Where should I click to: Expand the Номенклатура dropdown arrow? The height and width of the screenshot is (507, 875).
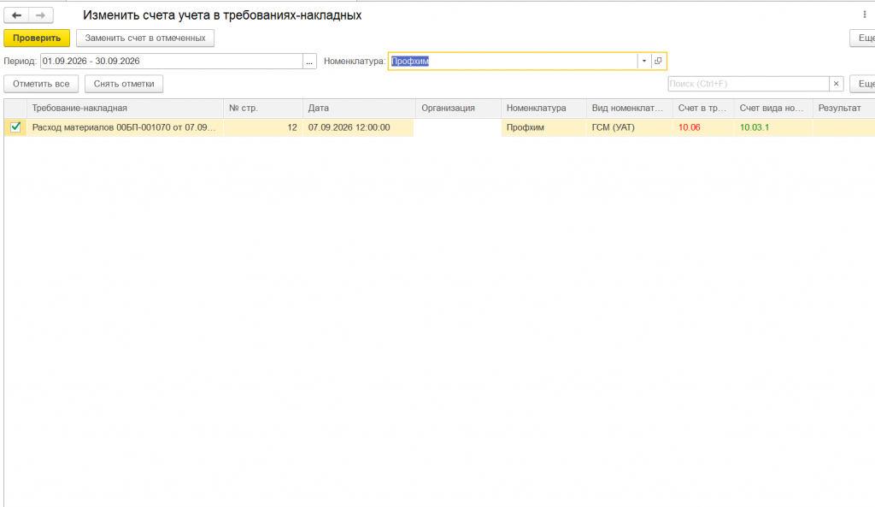pyautogui.click(x=644, y=61)
